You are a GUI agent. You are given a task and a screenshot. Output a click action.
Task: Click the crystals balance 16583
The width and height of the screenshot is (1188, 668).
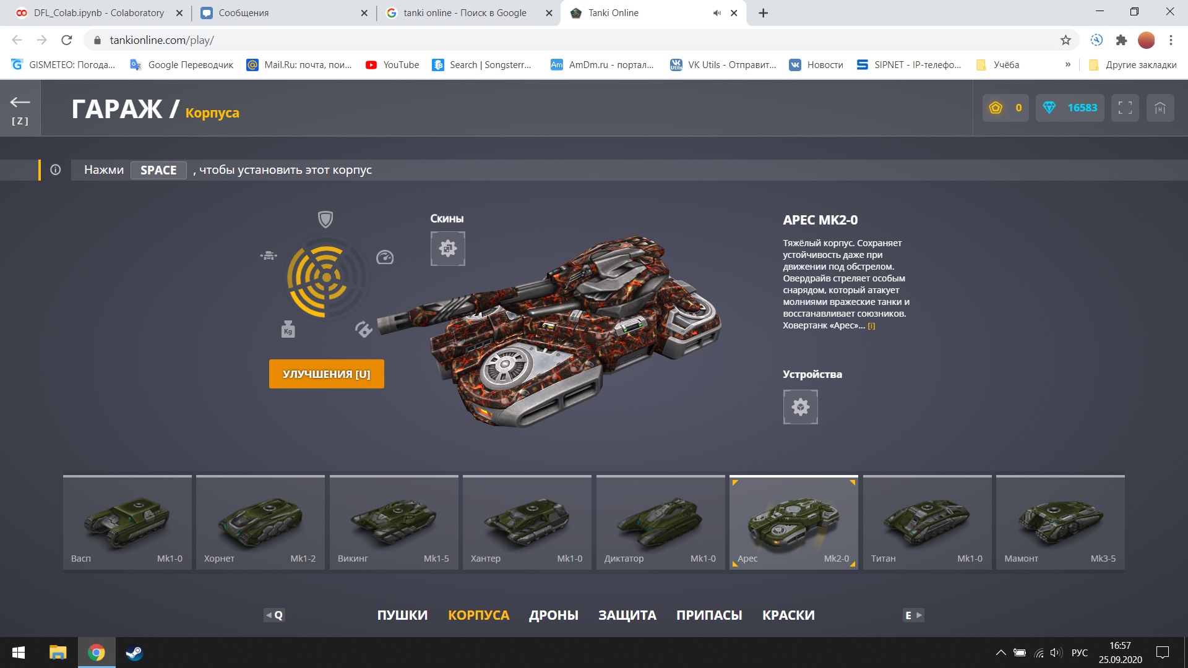coord(1070,108)
